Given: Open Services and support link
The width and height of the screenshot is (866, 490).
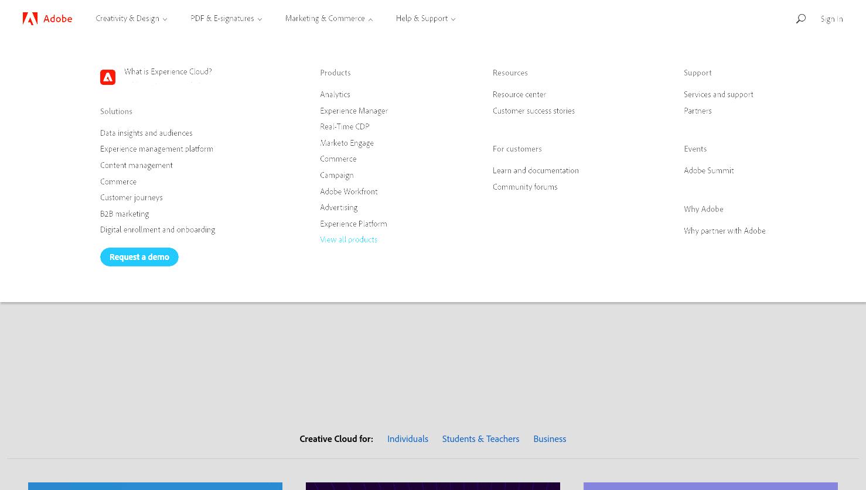Looking at the screenshot, I should pos(718,94).
